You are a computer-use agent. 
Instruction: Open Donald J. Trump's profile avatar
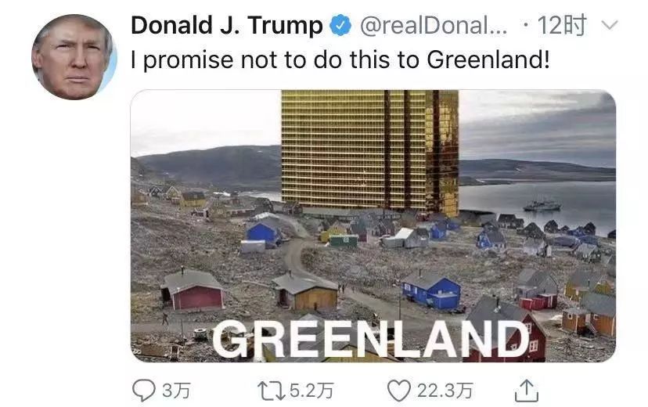pos(74,56)
